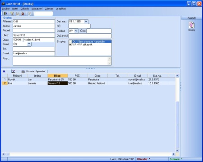Click the Jméno input field
Screen dimensions: 203x162
(34, 26)
